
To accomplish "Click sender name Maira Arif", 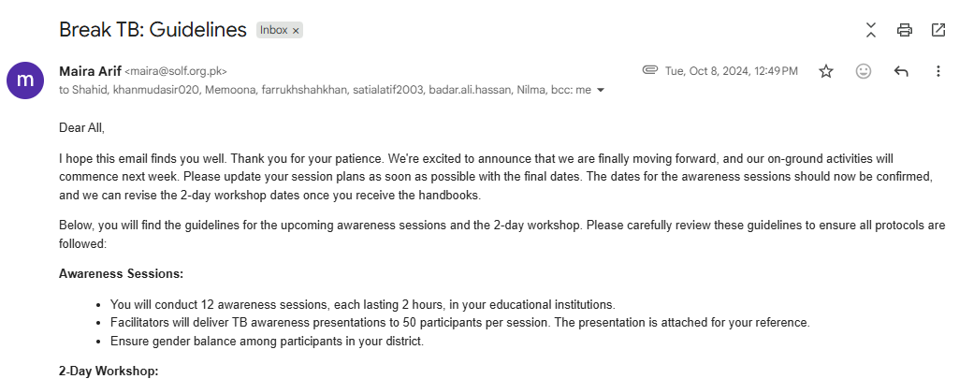I will 90,71.
